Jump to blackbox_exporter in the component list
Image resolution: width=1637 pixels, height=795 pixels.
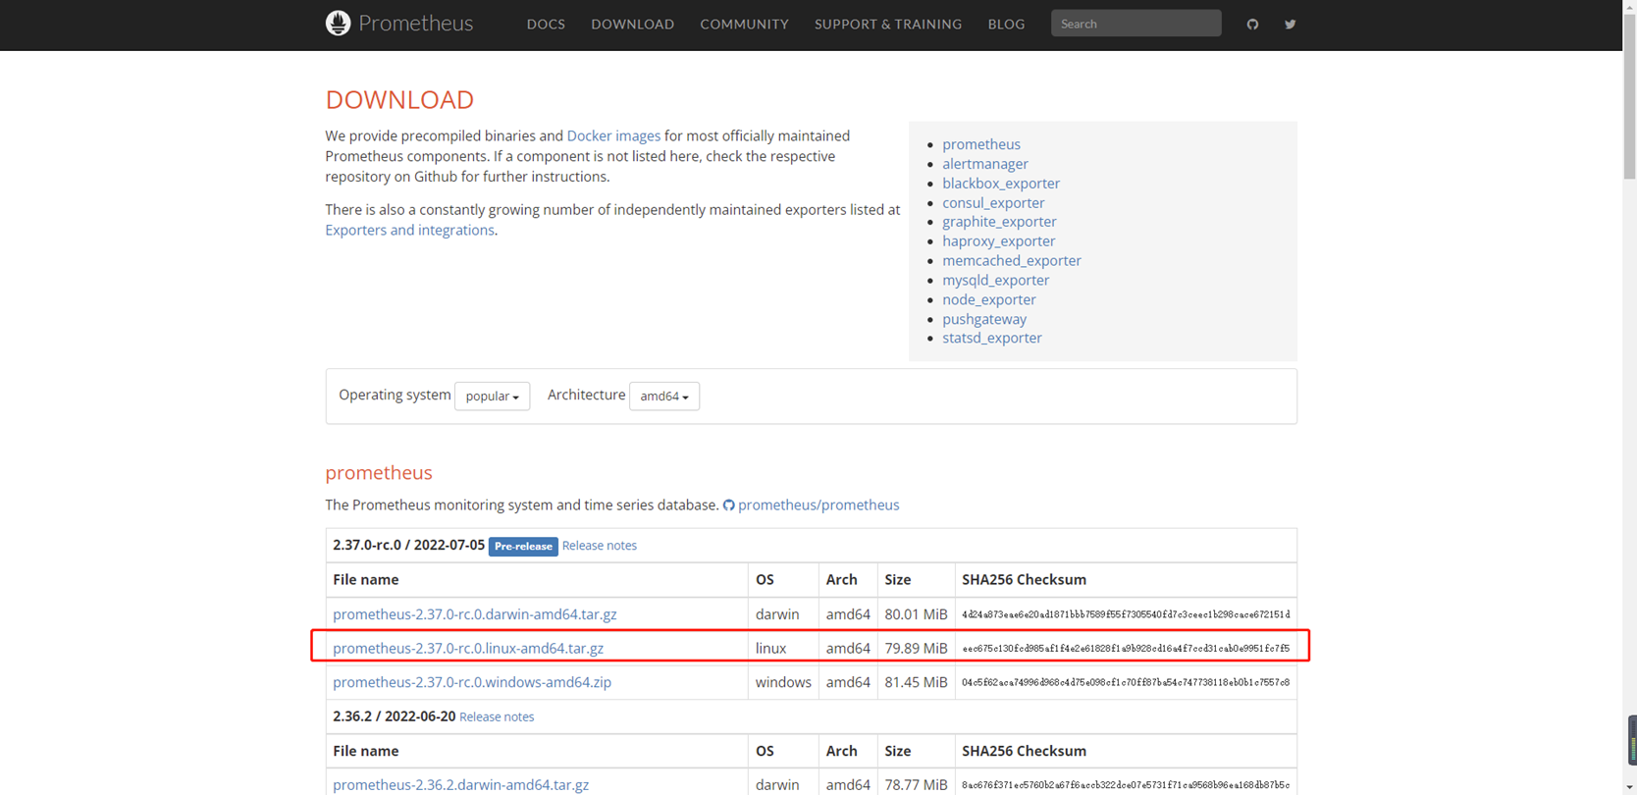pyautogui.click(x=1001, y=184)
